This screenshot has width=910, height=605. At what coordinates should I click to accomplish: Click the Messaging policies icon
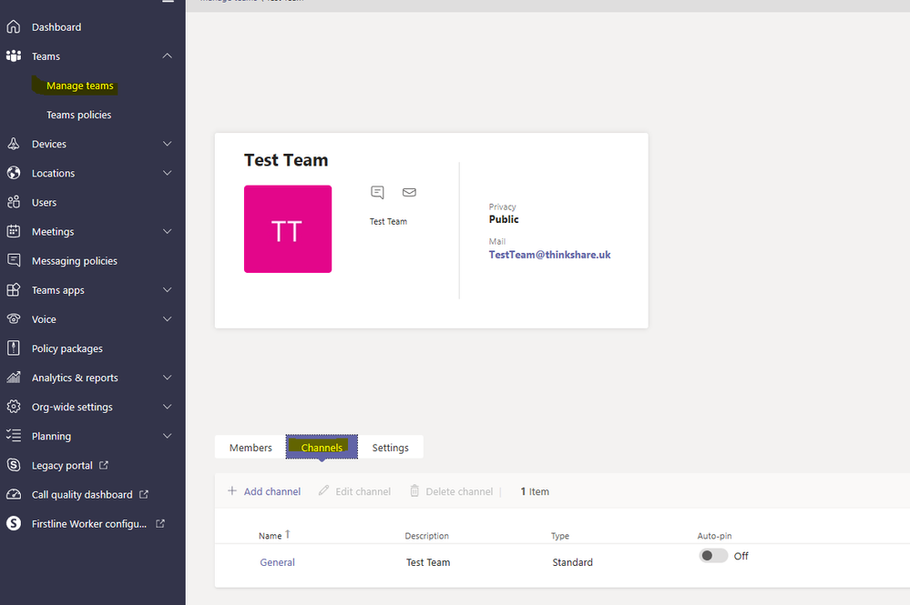coord(14,260)
